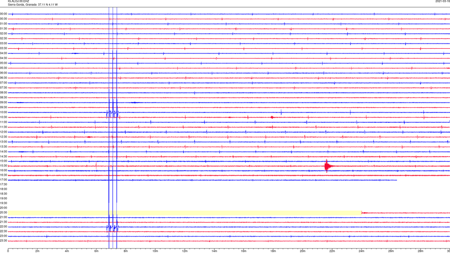Image resolution: width=450 pixels, height=253 pixels.
Task: Click the 10m tick on time axis
Action: [x=155, y=251]
